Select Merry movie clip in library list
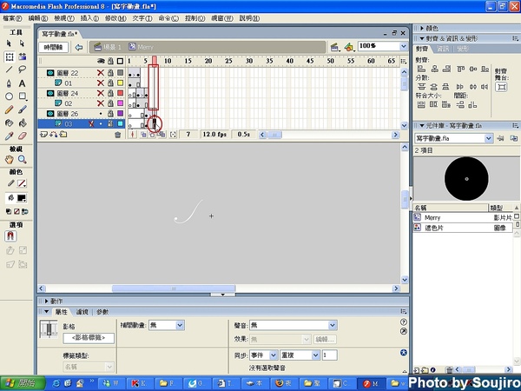Screen dimensions: 521x391 [x=432, y=218]
